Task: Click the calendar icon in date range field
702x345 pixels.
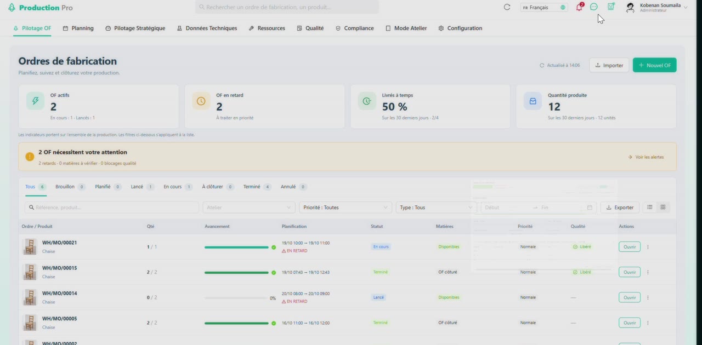Action: point(590,208)
